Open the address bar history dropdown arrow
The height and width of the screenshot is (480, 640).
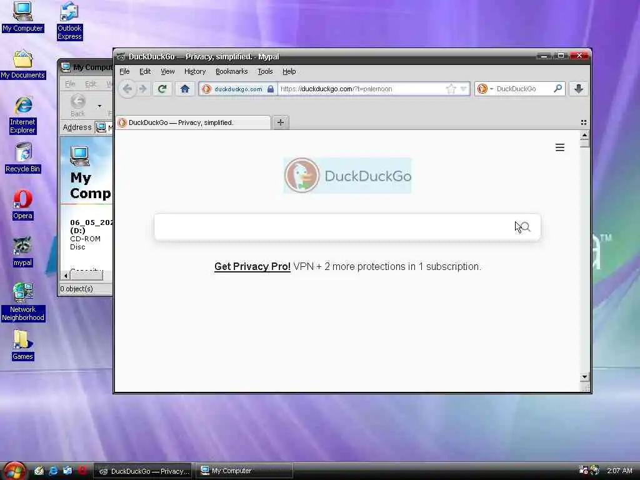pos(463,89)
